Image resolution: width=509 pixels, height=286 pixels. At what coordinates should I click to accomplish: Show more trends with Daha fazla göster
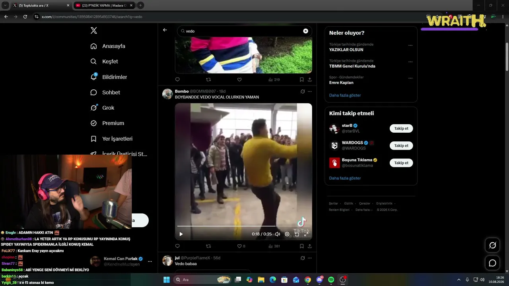tap(345, 95)
